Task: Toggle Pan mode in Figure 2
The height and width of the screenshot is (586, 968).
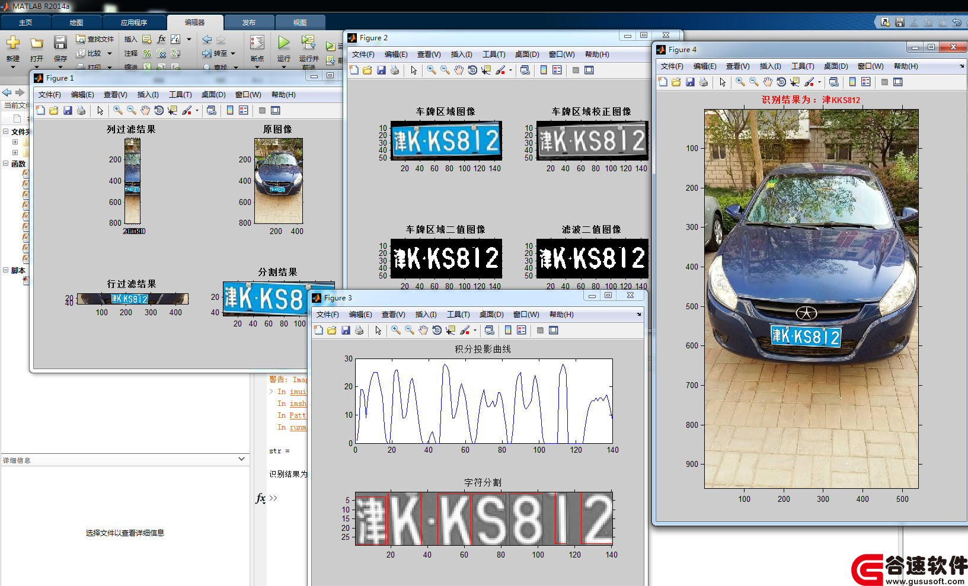Action: [x=459, y=70]
